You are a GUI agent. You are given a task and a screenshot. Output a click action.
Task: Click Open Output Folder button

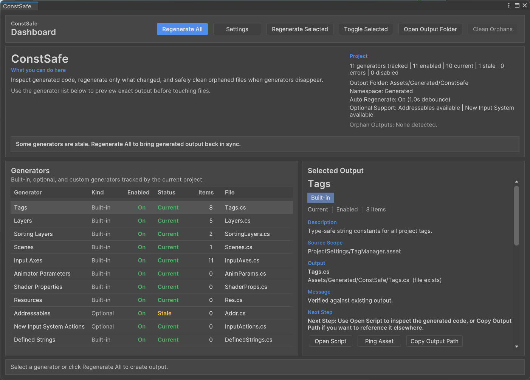(x=430, y=29)
